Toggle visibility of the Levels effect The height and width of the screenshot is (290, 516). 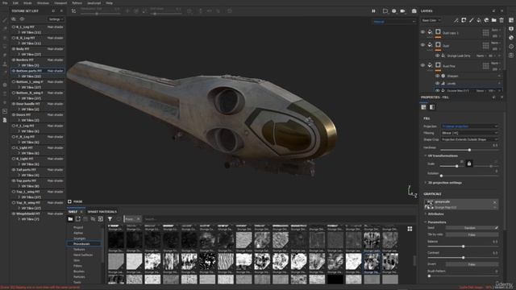point(437,84)
